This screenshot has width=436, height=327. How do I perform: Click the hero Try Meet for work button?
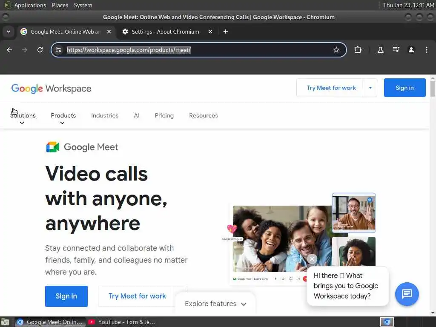click(x=136, y=296)
